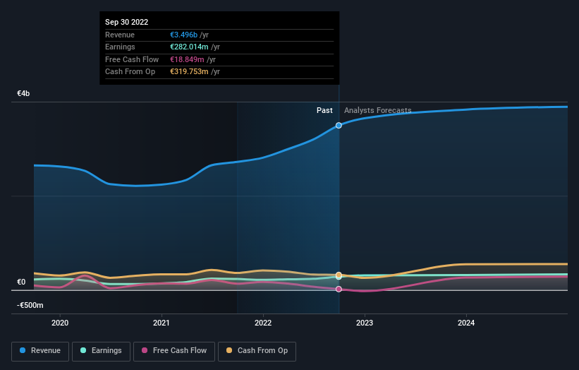The width and height of the screenshot is (579, 370).
Task: Click the 'Sep 30 2022' tooltip date
Action: [127, 22]
